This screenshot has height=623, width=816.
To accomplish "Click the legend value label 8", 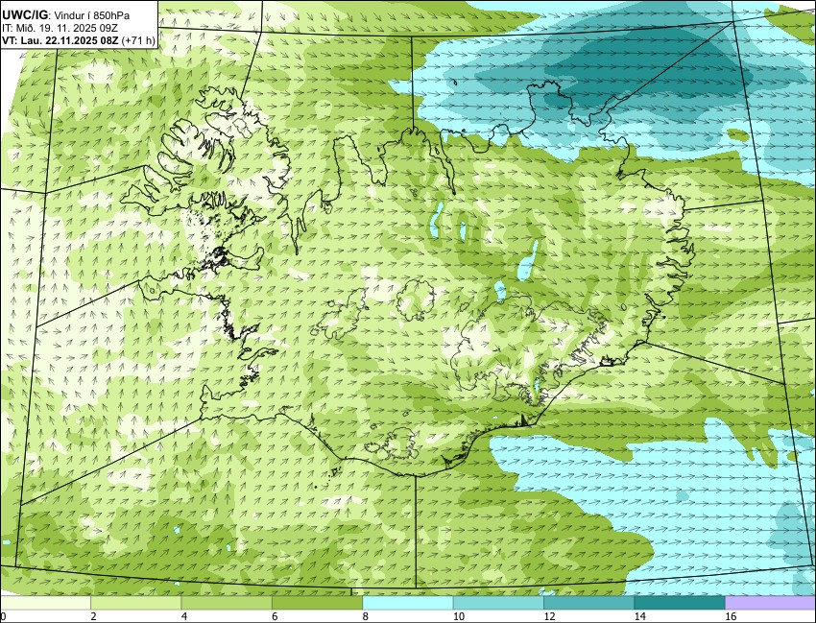I will click(366, 616).
